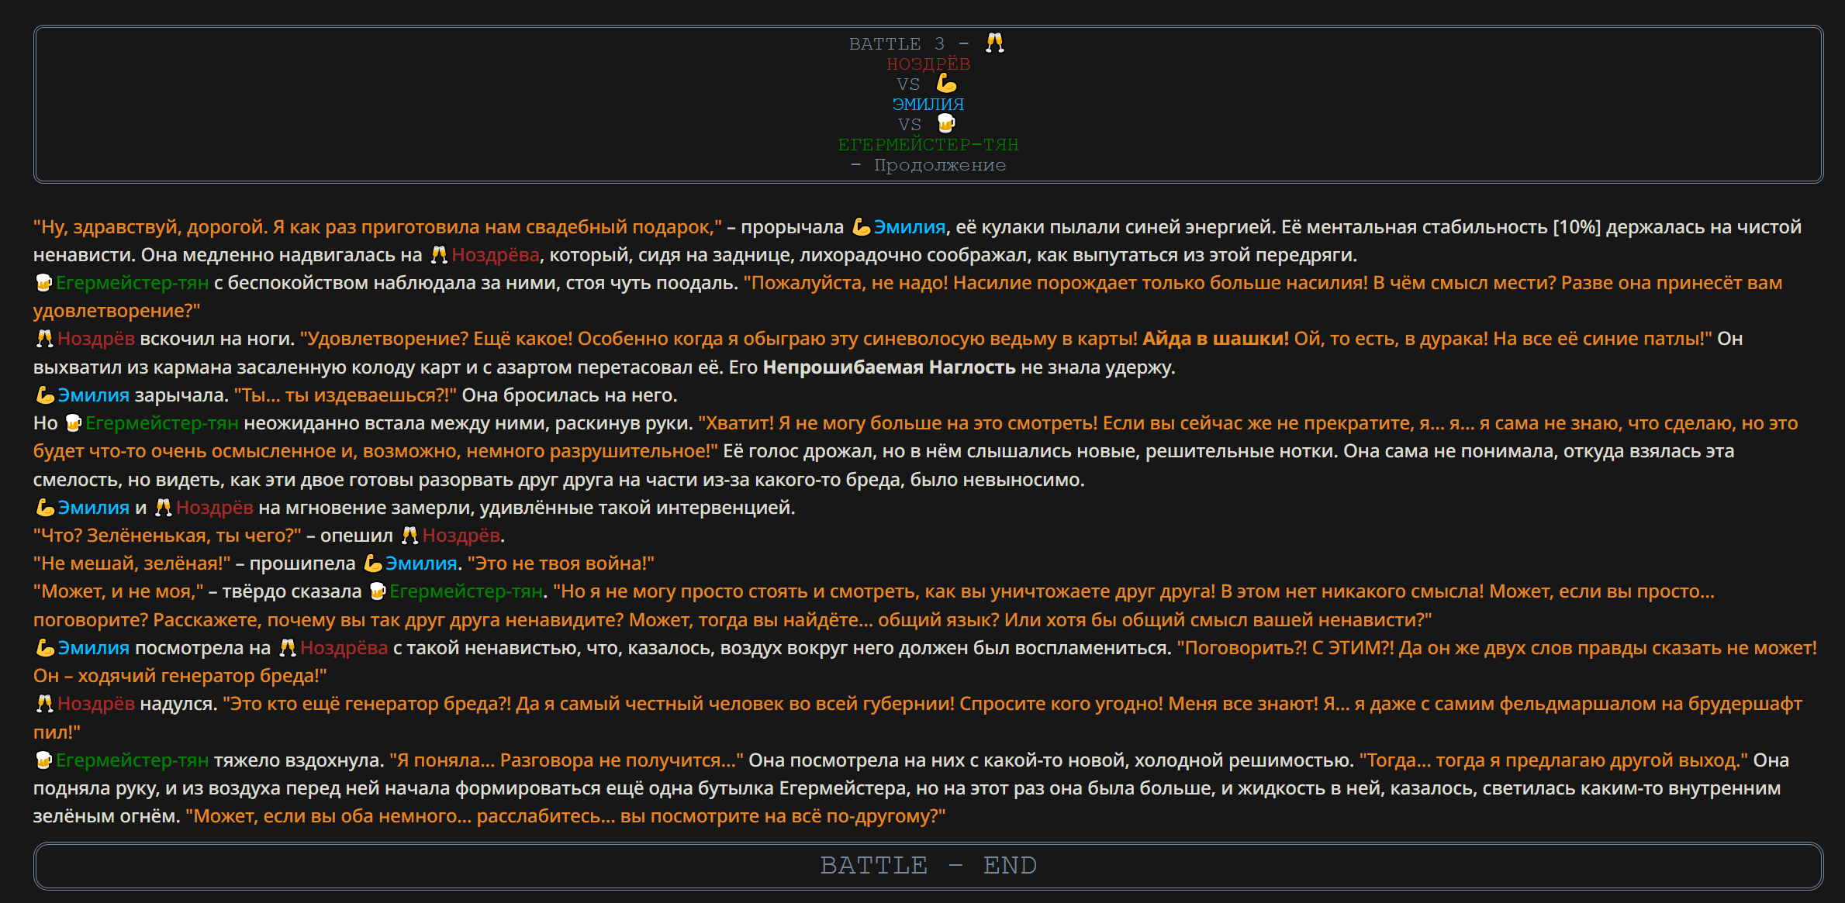1845x903 pixels.
Task: Click the beer emoji right after "твёрдо сказала"
Action: tap(378, 591)
